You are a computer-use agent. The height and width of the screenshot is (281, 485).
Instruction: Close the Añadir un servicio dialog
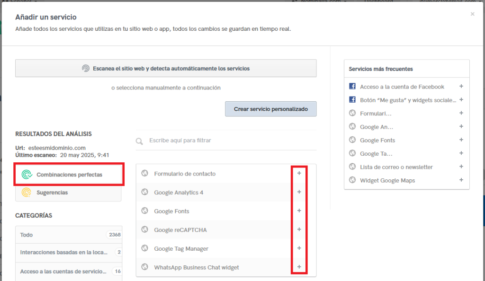472,14
